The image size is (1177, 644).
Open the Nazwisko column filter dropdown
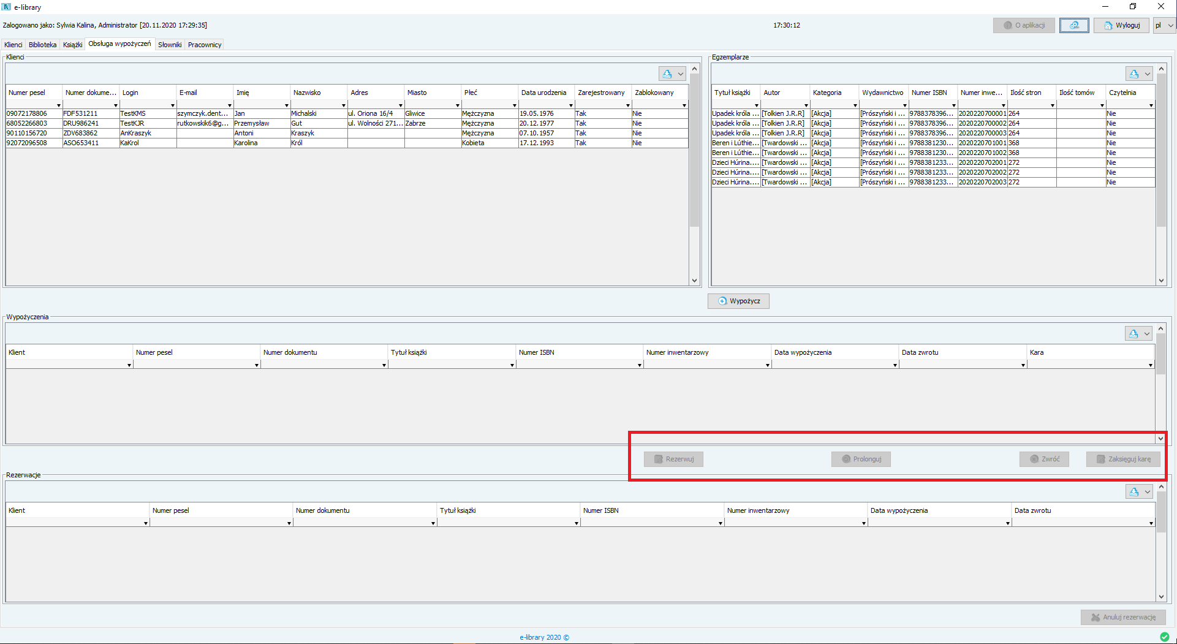pos(343,105)
